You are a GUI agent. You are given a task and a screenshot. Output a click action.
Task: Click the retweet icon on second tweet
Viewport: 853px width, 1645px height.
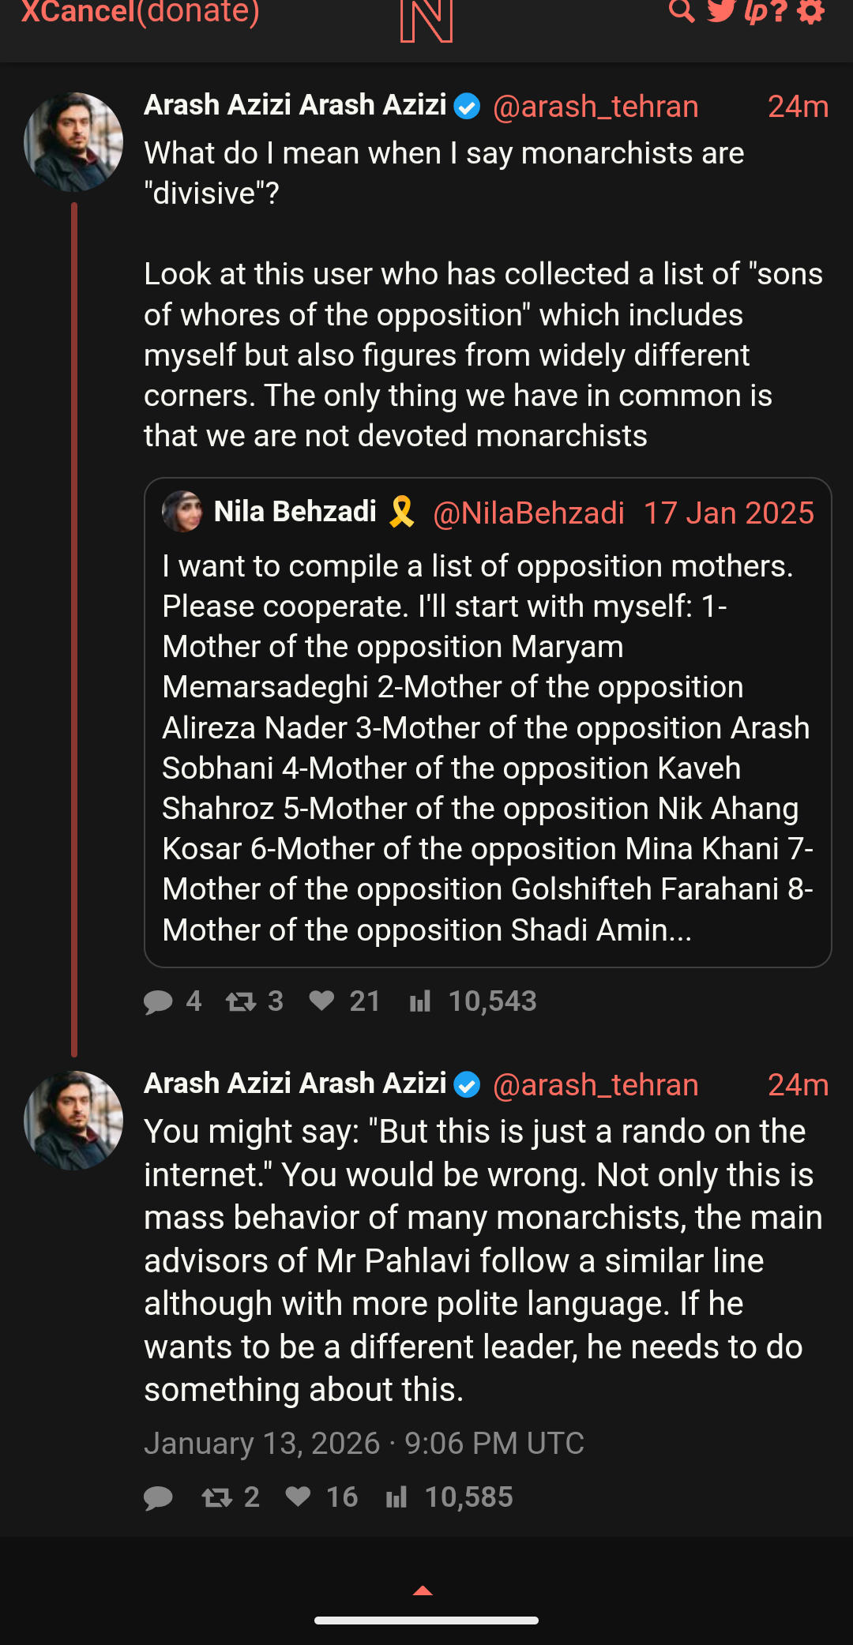tap(217, 1497)
